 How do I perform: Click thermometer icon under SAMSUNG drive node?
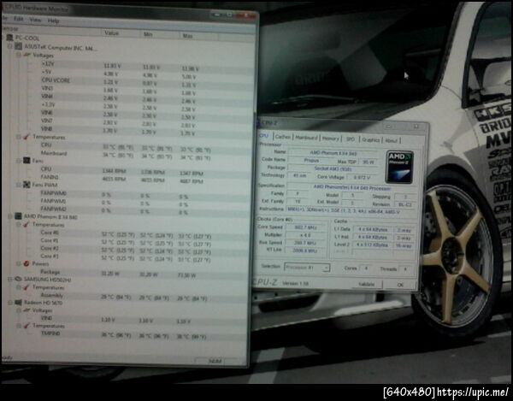27,287
